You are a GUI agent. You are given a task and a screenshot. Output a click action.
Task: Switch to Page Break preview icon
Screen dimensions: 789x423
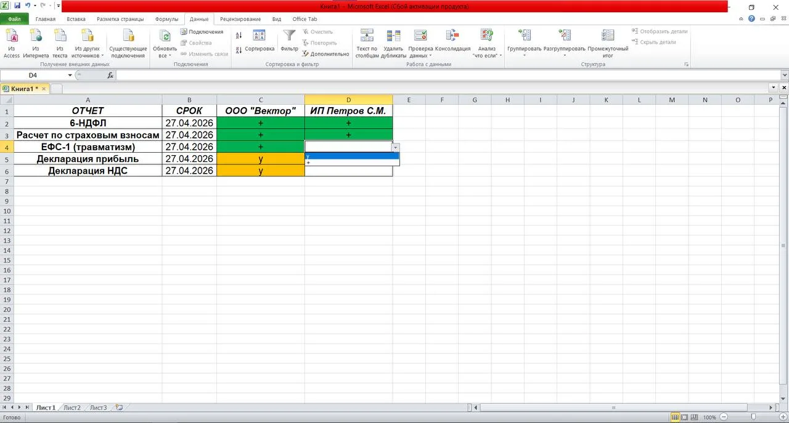click(694, 417)
